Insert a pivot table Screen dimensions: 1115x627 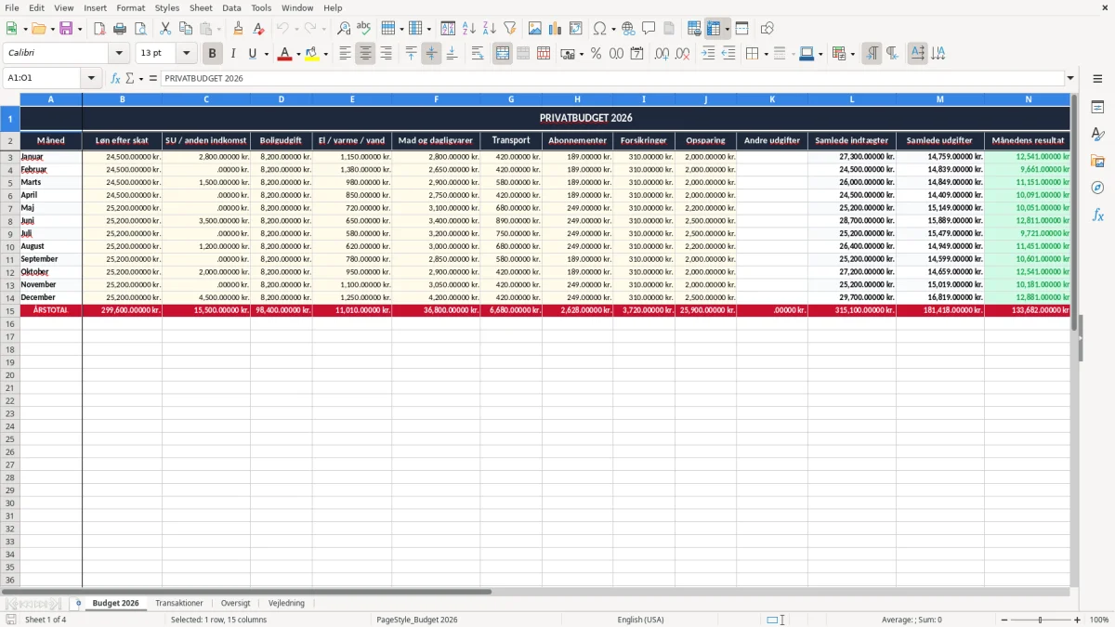[576, 29]
